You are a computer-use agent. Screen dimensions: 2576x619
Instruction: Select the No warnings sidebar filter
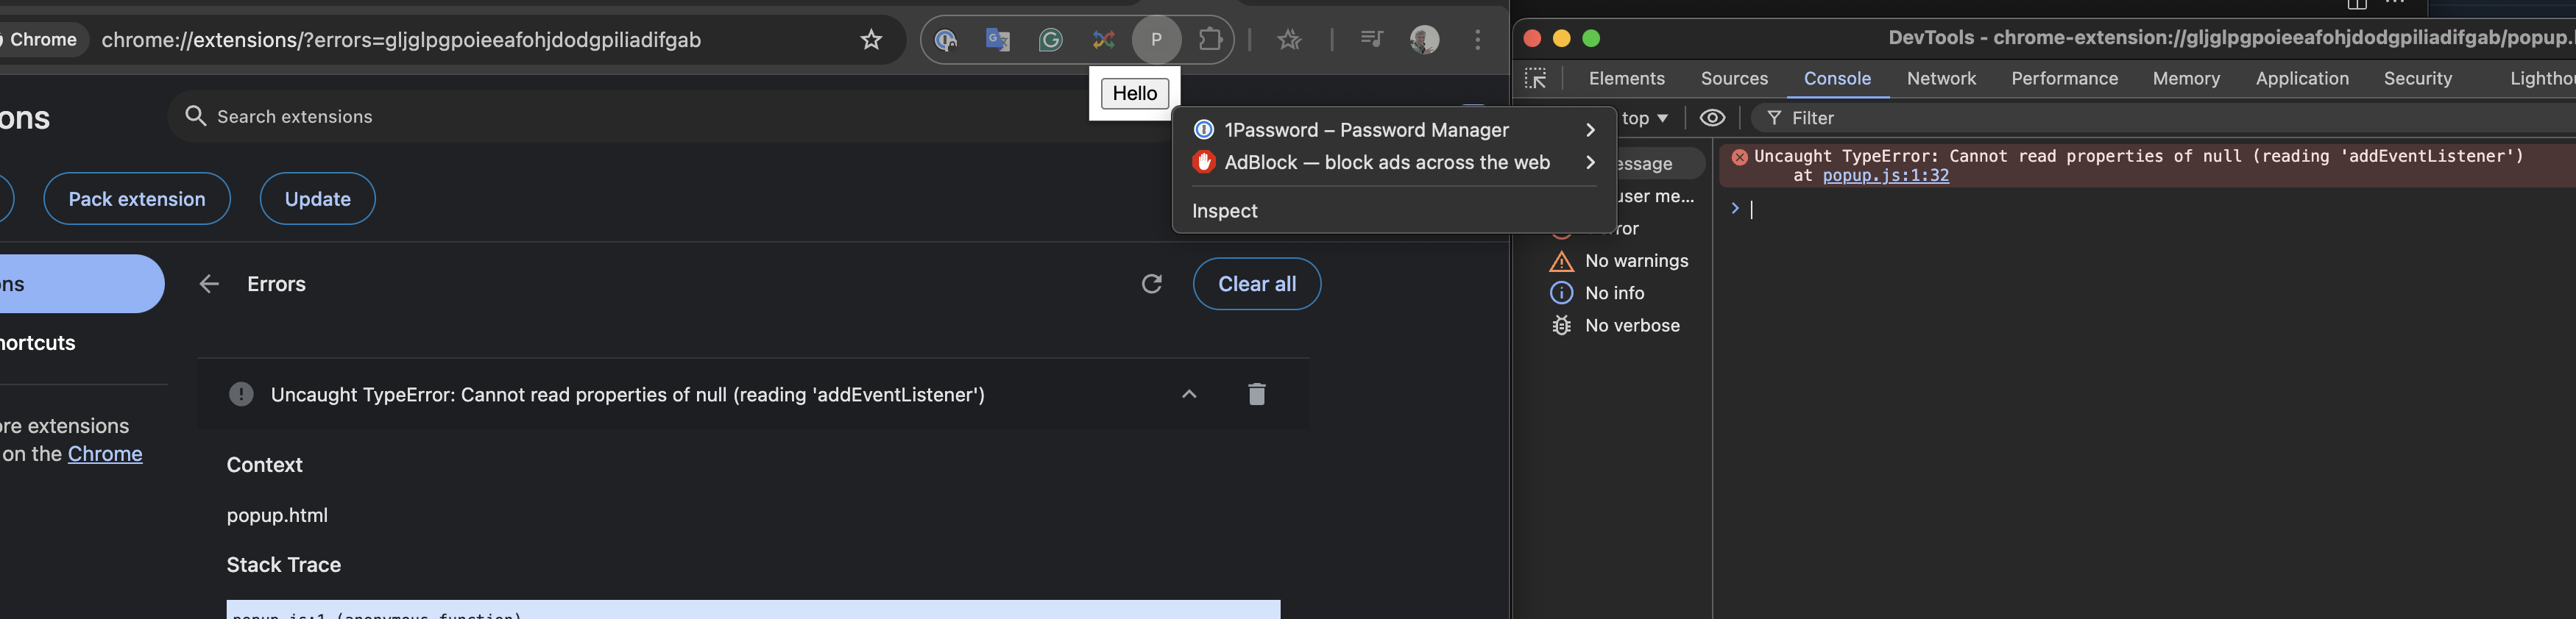tap(1619, 262)
